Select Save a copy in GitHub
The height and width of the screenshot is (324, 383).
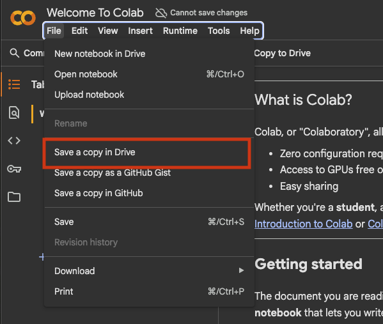point(149,194)
